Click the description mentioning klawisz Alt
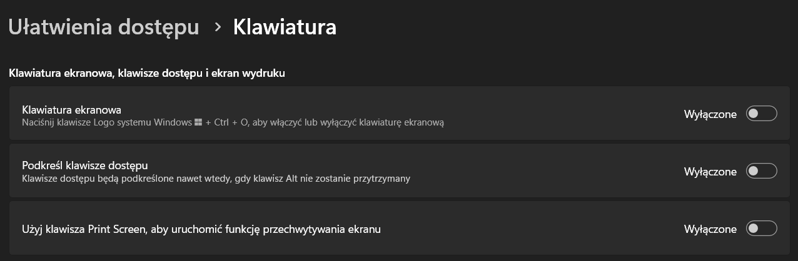 click(x=216, y=179)
